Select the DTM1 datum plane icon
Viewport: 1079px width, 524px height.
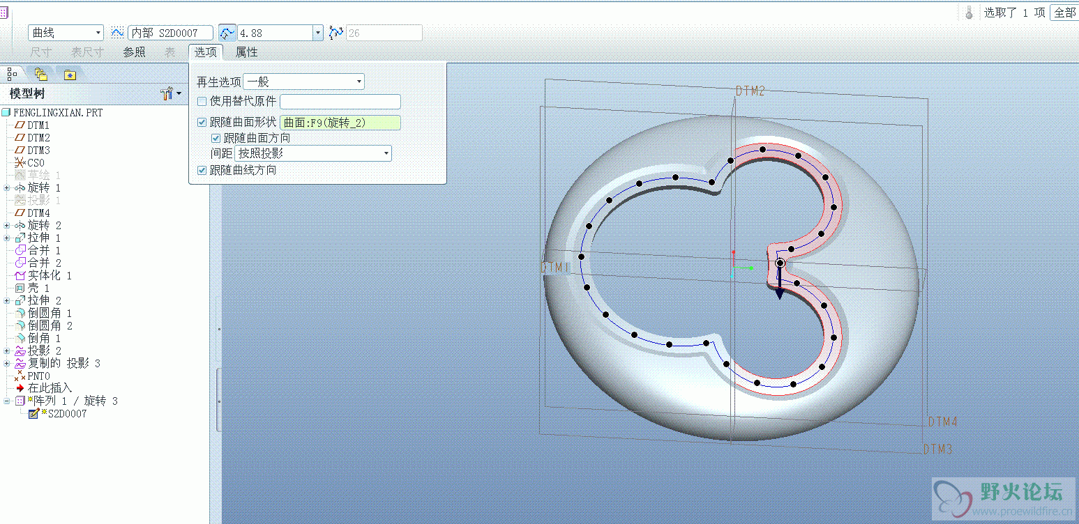coord(20,125)
